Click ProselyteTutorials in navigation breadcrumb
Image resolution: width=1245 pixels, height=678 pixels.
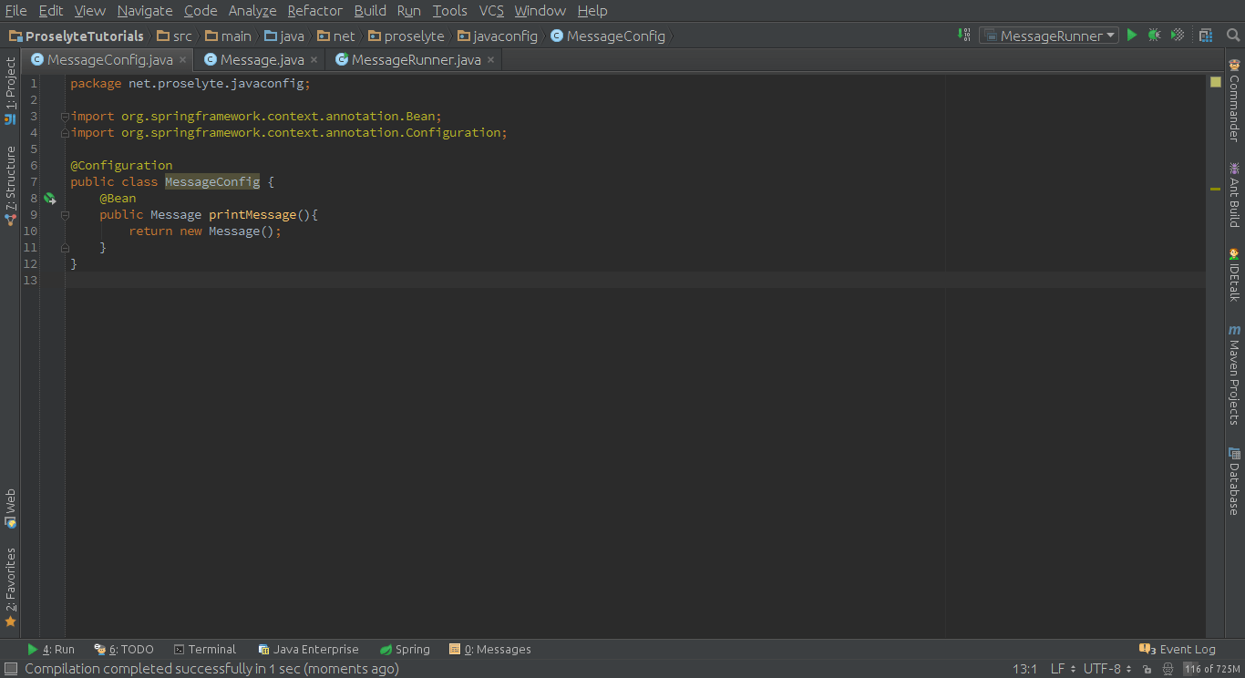click(x=77, y=36)
